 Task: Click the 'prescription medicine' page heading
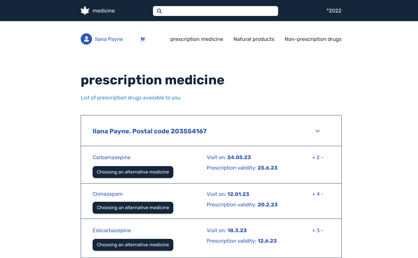(x=153, y=80)
